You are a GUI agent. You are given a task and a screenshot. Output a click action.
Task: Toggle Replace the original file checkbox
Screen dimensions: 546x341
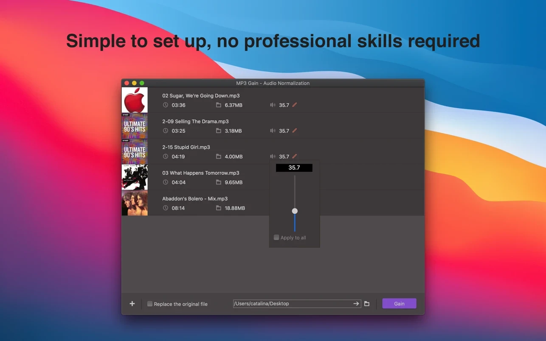click(x=150, y=304)
